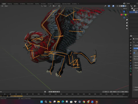138x104 pixels.
Task: Play the animation forward
Action: (x=55, y=92)
